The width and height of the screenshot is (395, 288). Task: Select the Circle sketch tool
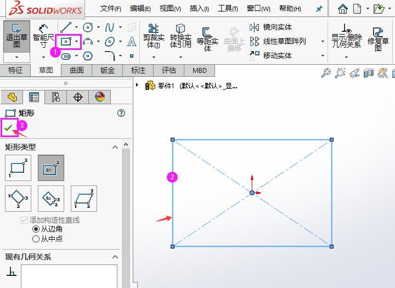(x=88, y=27)
